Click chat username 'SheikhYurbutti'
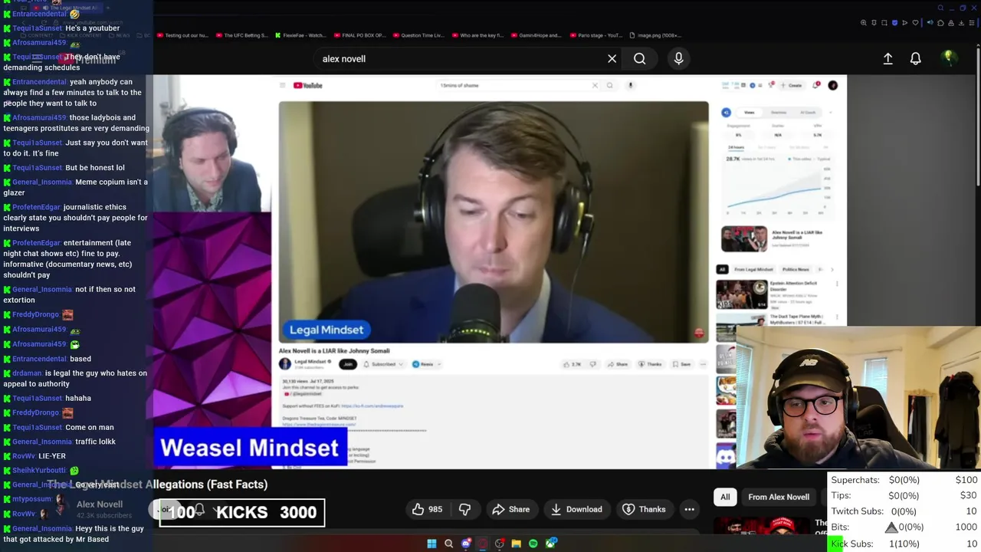 point(39,471)
